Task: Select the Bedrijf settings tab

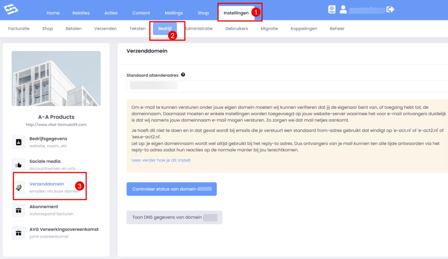Action: point(164,29)
